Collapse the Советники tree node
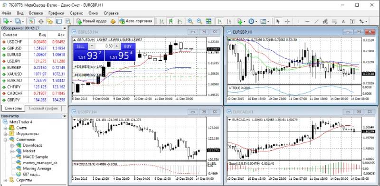Screen dimensions: 380x186 pyautogui.click(x=5, y=139)
